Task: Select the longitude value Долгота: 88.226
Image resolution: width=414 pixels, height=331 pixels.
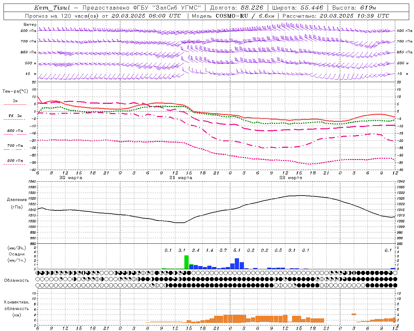Action: pos(236,8)
